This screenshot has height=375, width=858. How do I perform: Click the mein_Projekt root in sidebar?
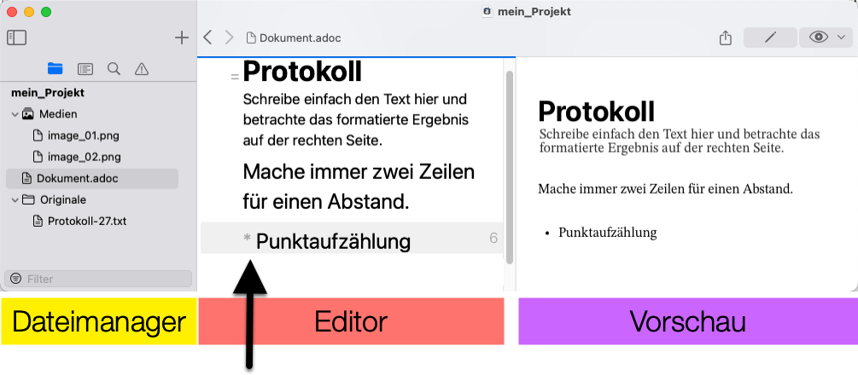click(48, 93)
